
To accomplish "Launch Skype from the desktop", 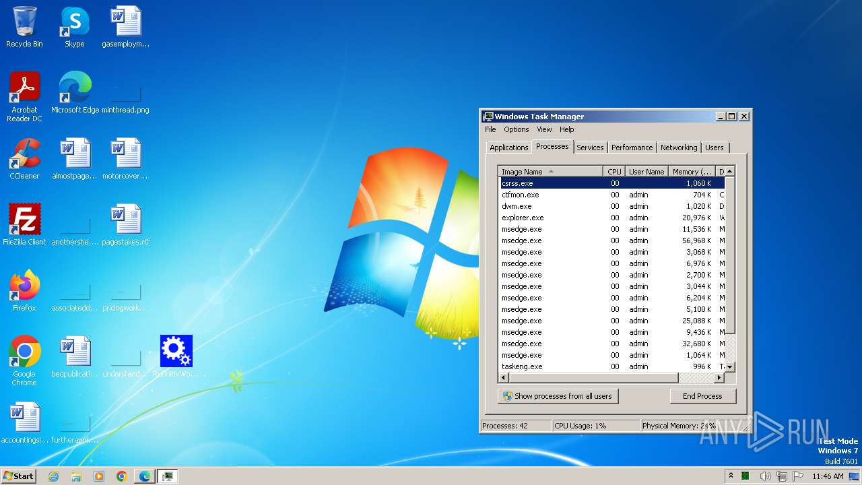I will pos(75,27).
